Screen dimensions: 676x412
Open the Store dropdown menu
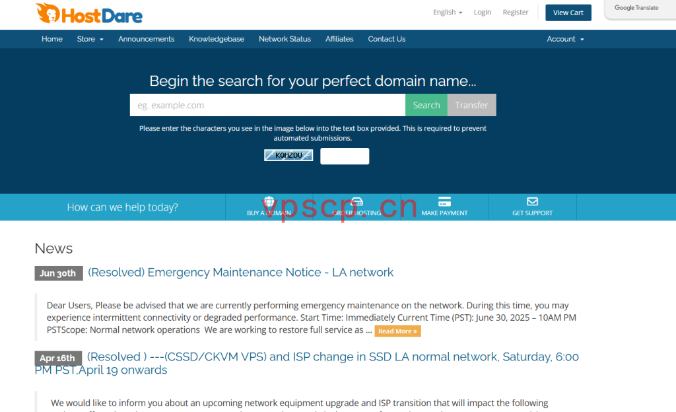90,39
